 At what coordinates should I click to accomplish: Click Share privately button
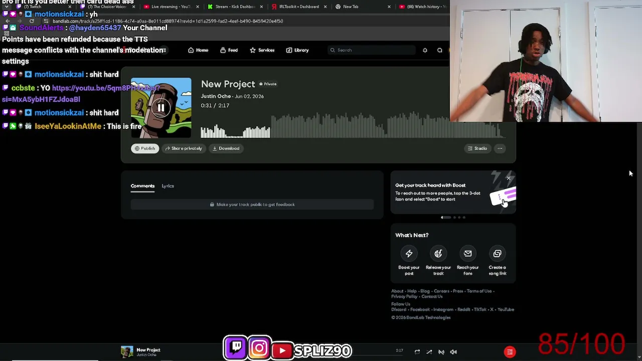click(x=184, y=148)
